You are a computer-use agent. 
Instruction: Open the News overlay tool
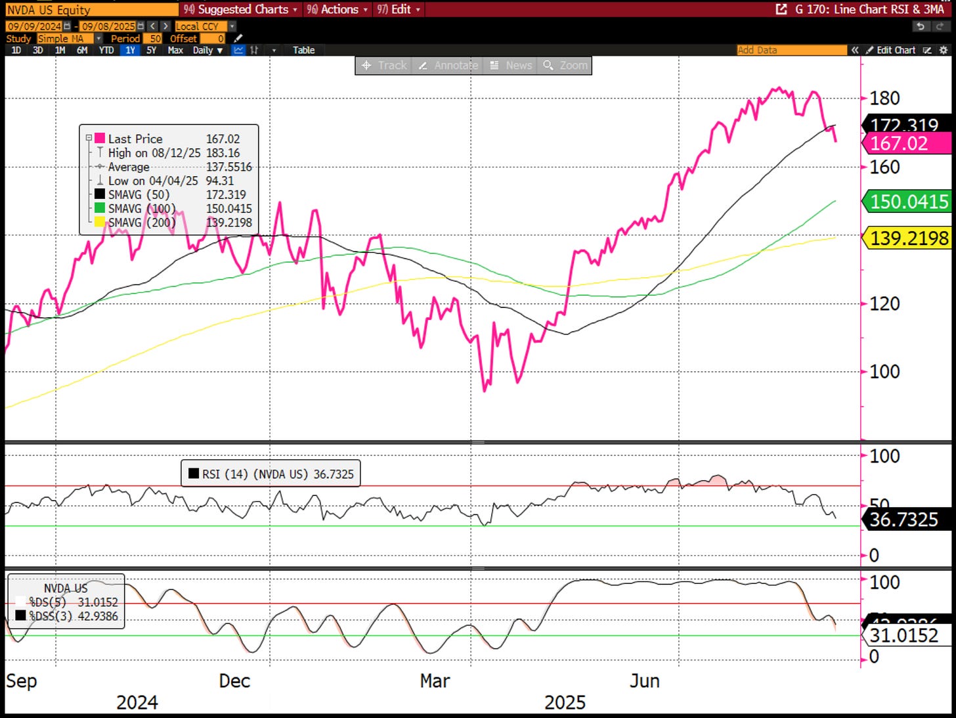coord(511,65)
